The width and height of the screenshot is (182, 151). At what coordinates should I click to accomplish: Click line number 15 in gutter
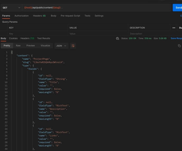pos(6,99)
